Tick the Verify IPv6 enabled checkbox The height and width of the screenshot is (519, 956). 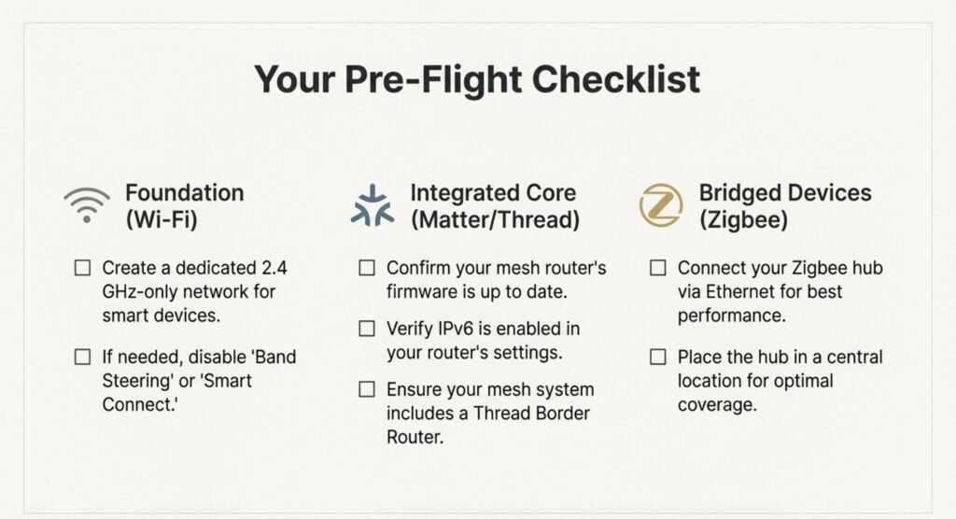click(367, 329)
